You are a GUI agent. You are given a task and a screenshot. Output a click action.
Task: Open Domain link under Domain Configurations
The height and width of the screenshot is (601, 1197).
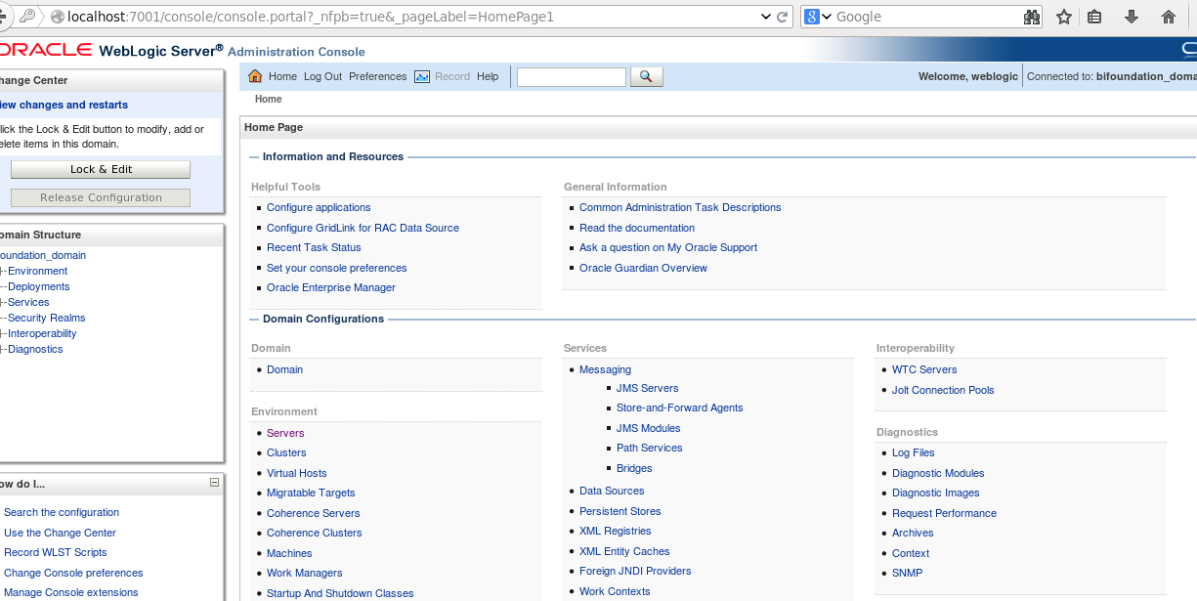coord(284,369)
